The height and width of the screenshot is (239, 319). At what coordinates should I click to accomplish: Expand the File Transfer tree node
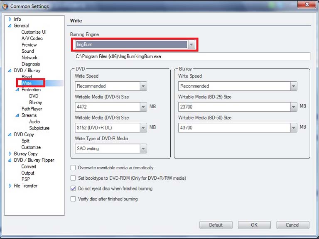pos(10,186)
